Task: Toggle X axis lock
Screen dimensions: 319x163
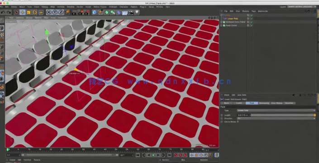Action: tap(48, 12)
